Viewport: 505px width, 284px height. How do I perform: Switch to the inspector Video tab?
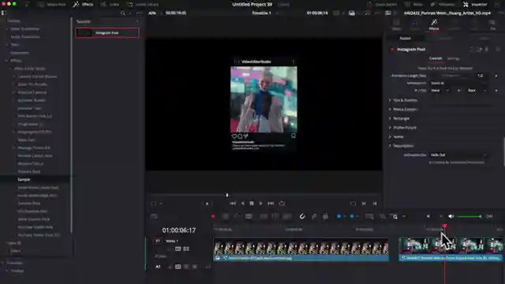coord(396,24)
